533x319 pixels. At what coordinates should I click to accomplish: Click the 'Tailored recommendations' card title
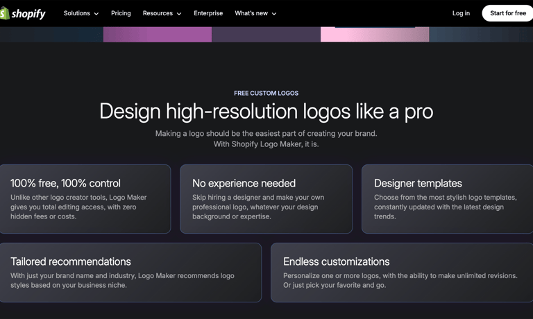tap(70, 261)
